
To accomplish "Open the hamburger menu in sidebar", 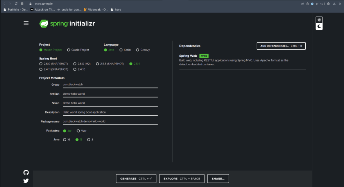I will (26, 23).
